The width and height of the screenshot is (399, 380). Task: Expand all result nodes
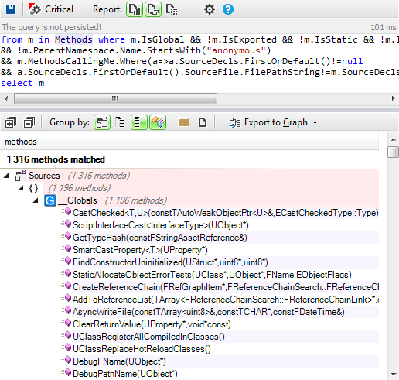11,122
